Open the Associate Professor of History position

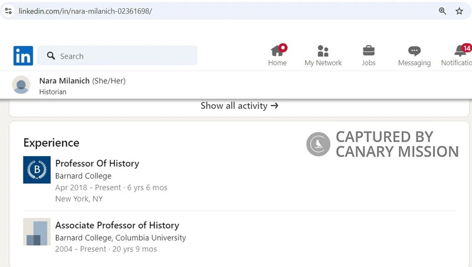click(x=117, y=225)
